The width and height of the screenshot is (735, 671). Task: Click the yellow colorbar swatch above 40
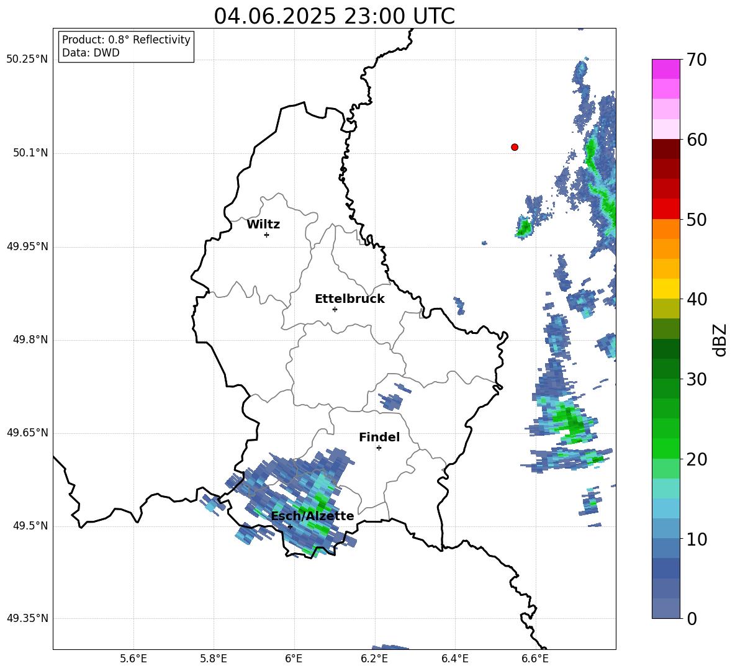[x=665, y=289]
